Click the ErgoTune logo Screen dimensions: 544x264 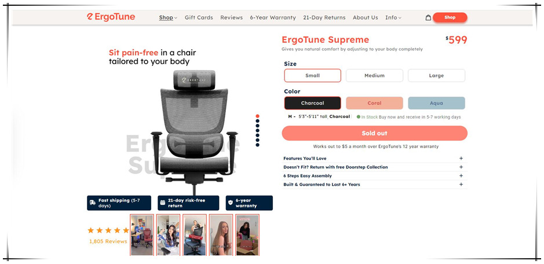(111, 17)
